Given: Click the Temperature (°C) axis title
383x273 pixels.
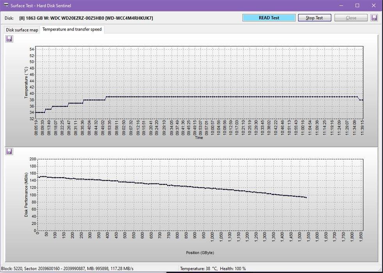Looking at the screenshot, I should [26, 83].
